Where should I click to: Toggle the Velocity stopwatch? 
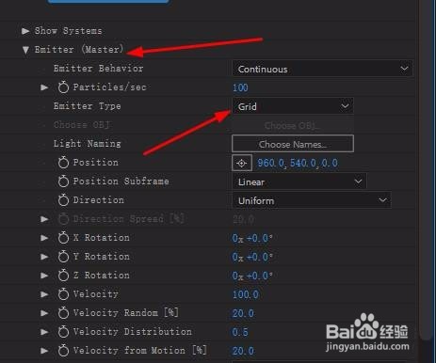pos(63,294)
